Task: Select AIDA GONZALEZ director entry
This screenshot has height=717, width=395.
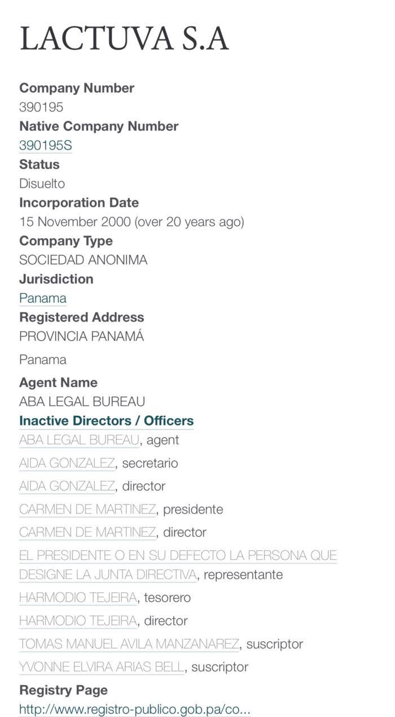Action: [x=67, y=486]
